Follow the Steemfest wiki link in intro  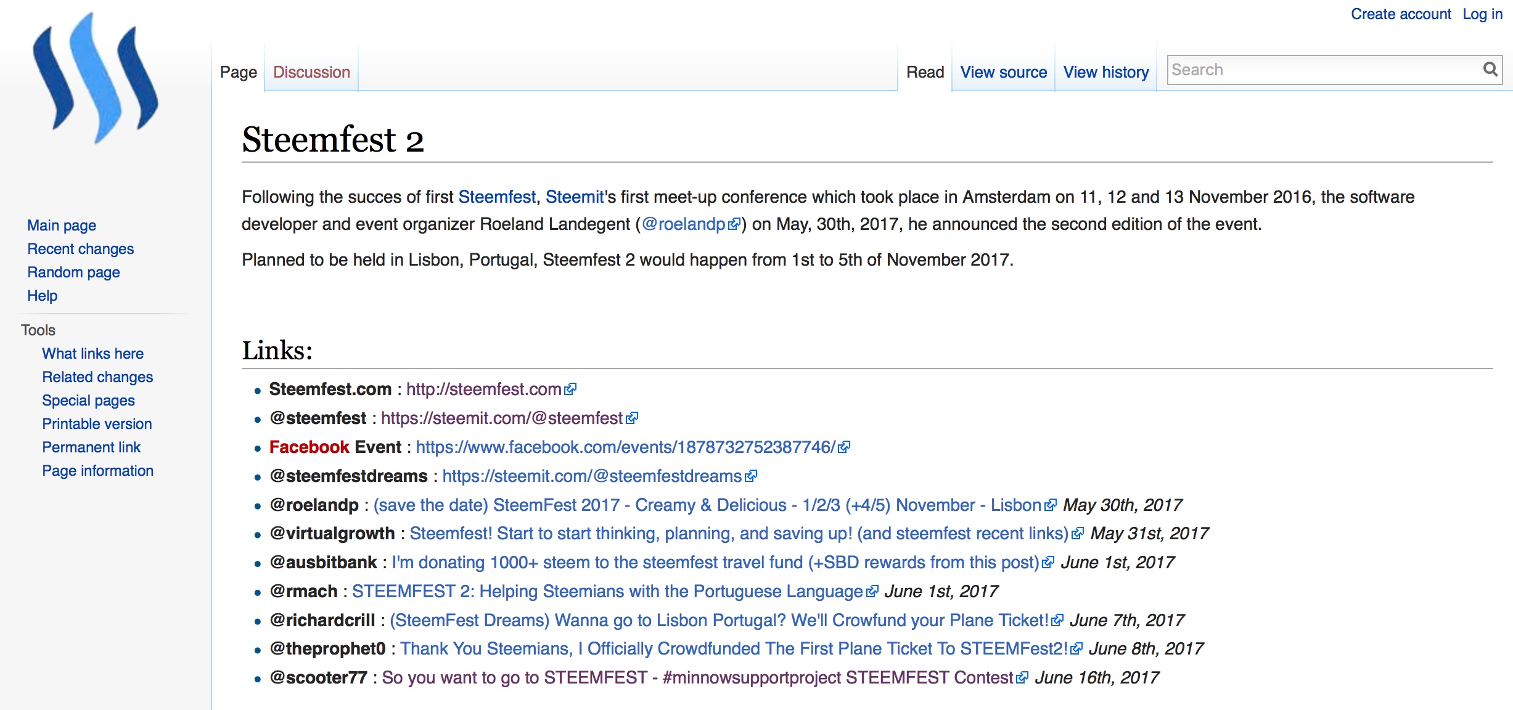[497, 197]
